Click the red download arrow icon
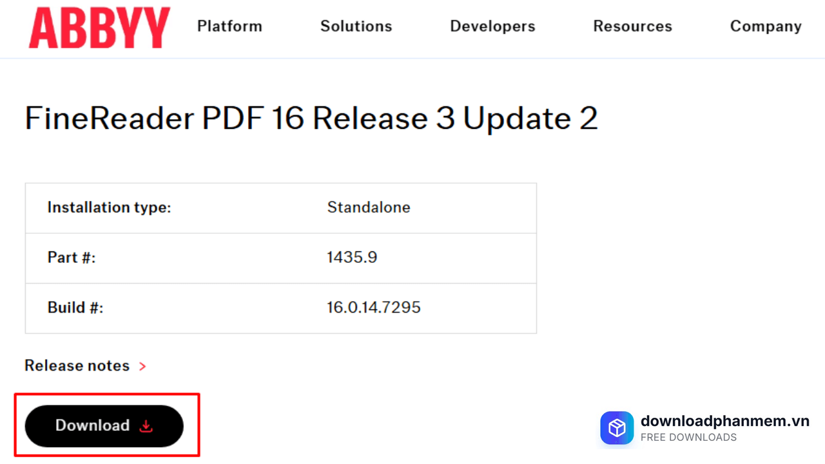This screenshot has height=464, width=825. tap(146, 426)
